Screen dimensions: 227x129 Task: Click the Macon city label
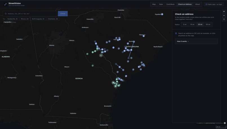[66, 67]
